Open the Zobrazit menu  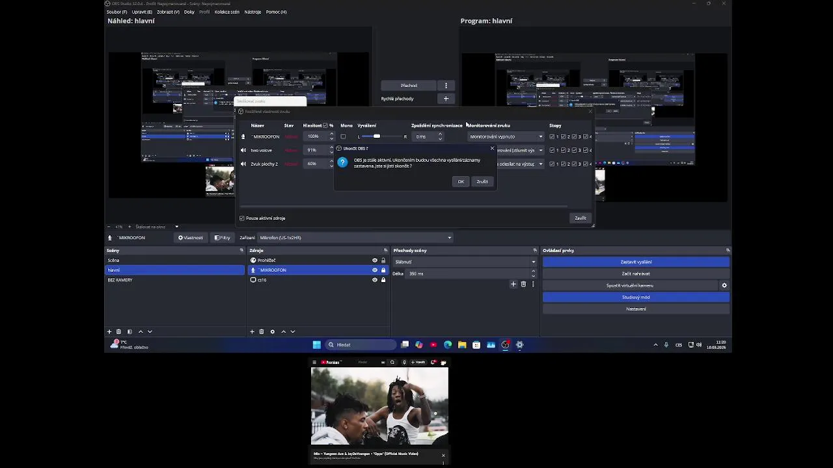(x=168, y=12)
